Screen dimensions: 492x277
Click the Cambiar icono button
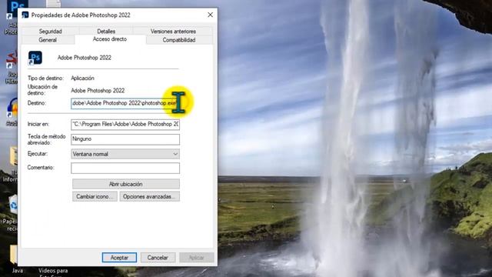[x=95, y=197]
